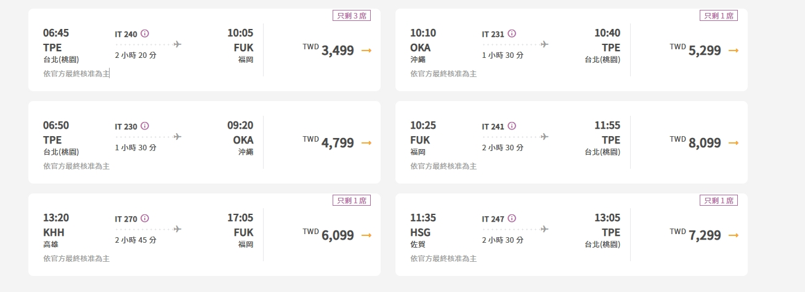Open the info icon next to IT 270
Screen dimensions: 805x292
pos(145,218)
